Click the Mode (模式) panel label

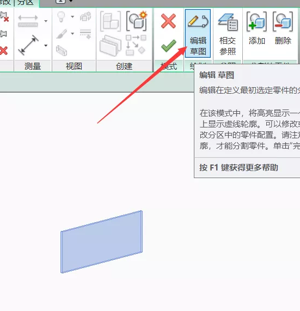169,66
